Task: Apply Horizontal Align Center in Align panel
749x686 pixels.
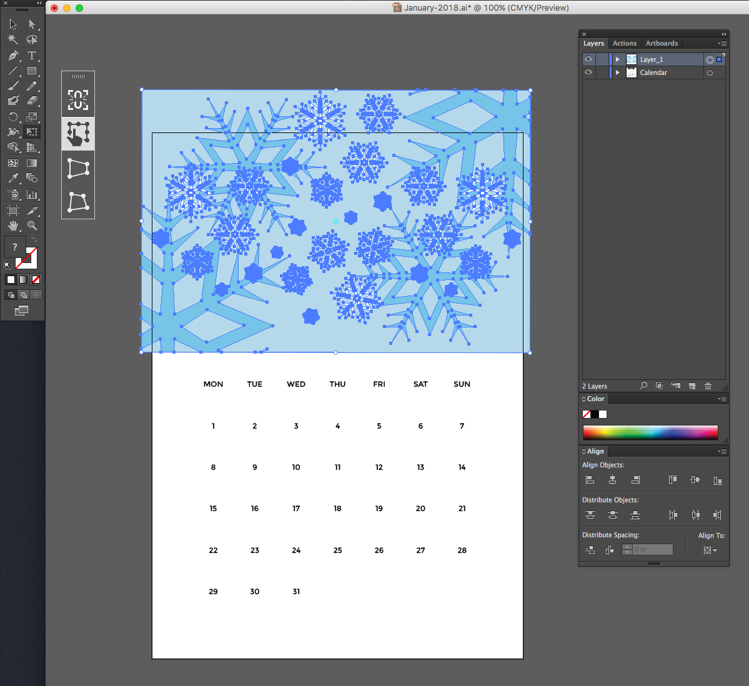Action: [612, 479]
